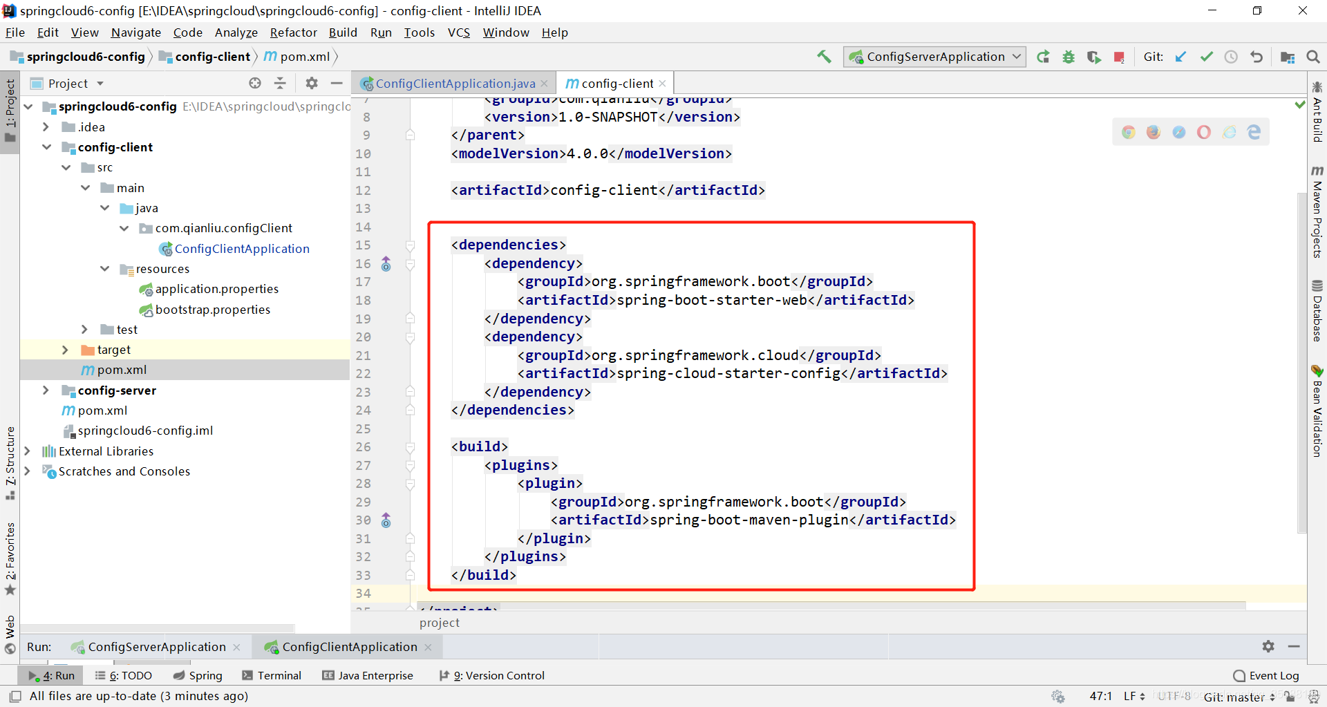Open the VCS menu
The width and height of the screenshot is (1327, 707).
[458, 32]
